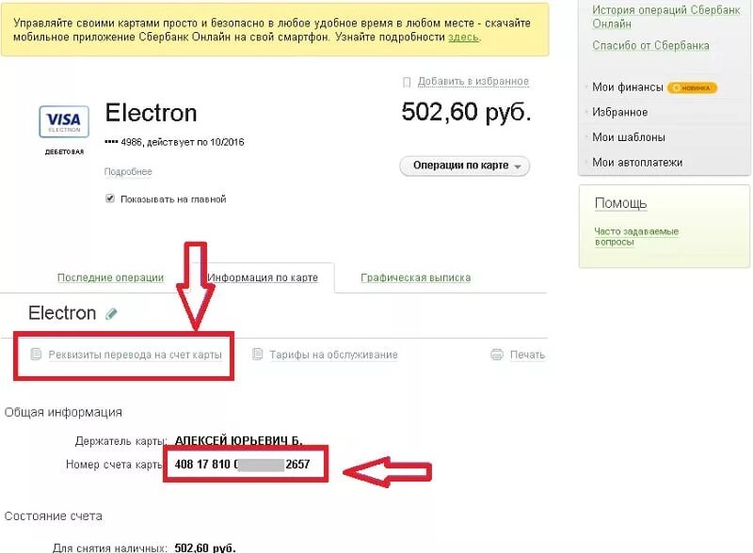Expand the Мои шаблоны sidebar section
Viewport: 753px width, 554px height.
tap(629, 137)
